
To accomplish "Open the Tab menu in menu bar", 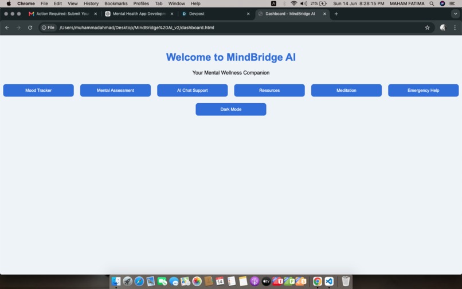I will point(159,3).
